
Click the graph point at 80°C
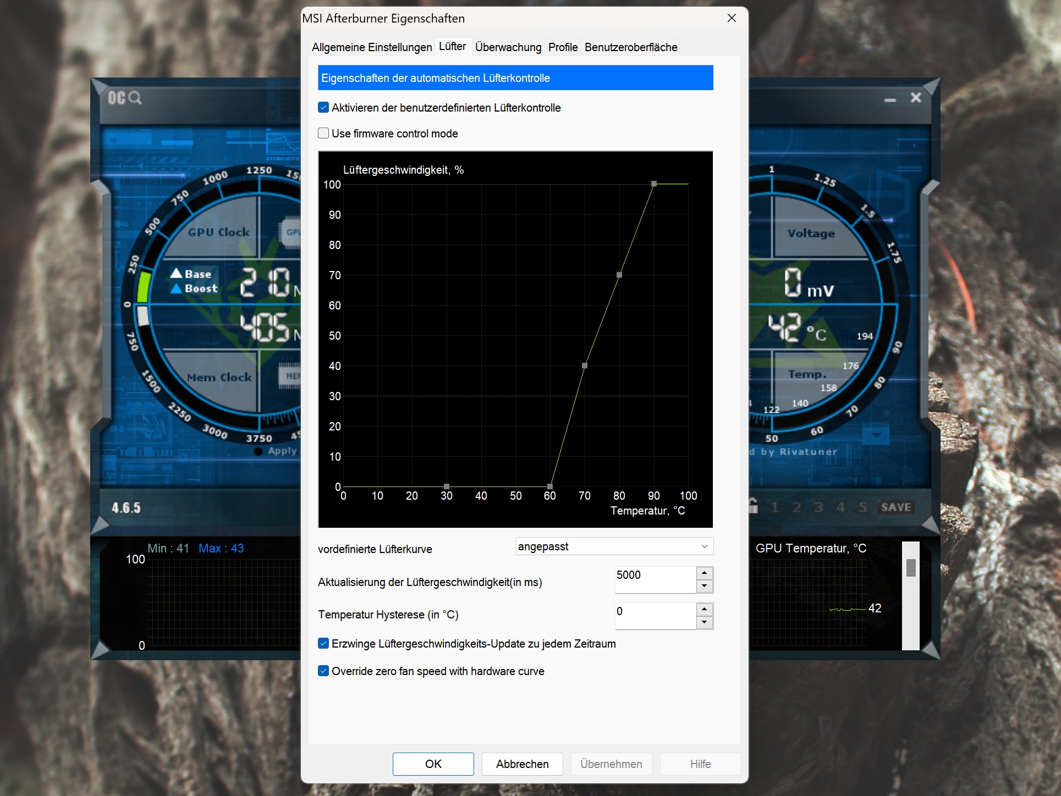[x=619, y=275]
